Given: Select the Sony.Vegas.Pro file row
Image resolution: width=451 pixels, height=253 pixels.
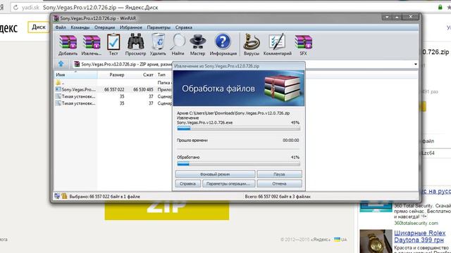Looking at the screenshot, I should 113,89.
